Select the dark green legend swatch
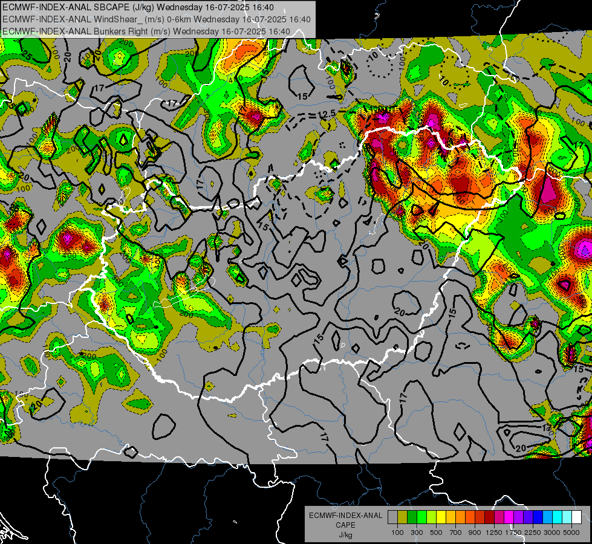 412,517
